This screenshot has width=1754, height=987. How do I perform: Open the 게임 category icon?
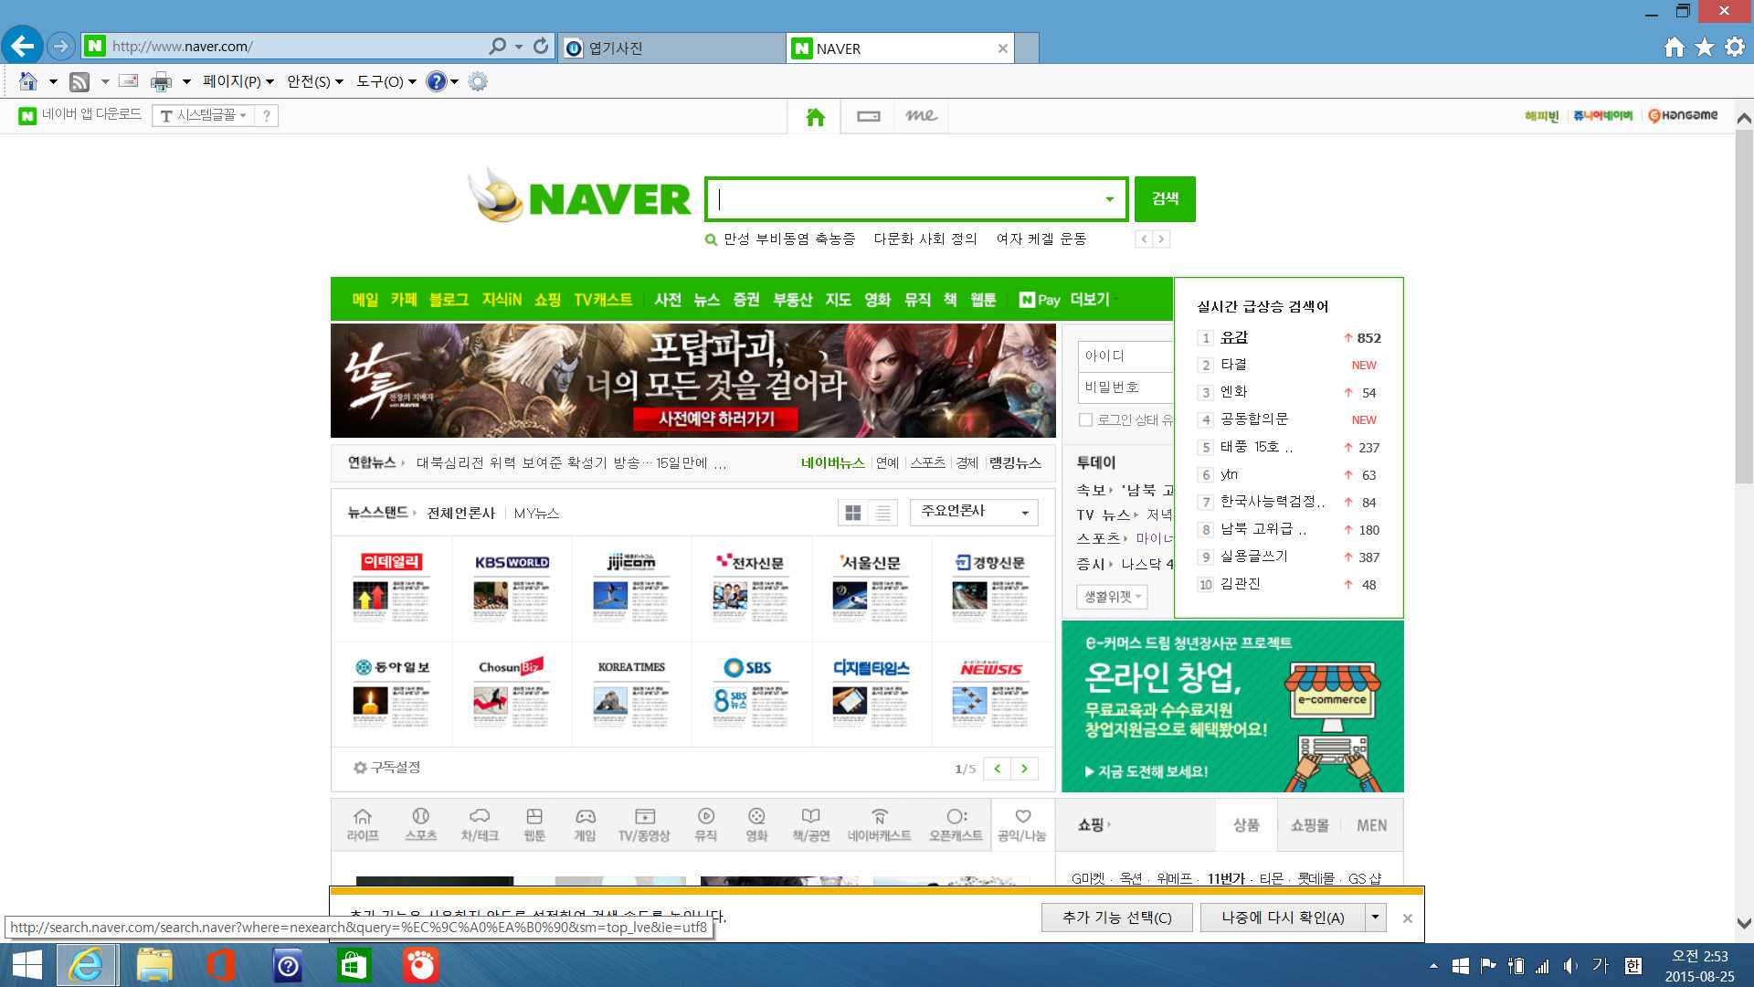(x=586, y=824)
